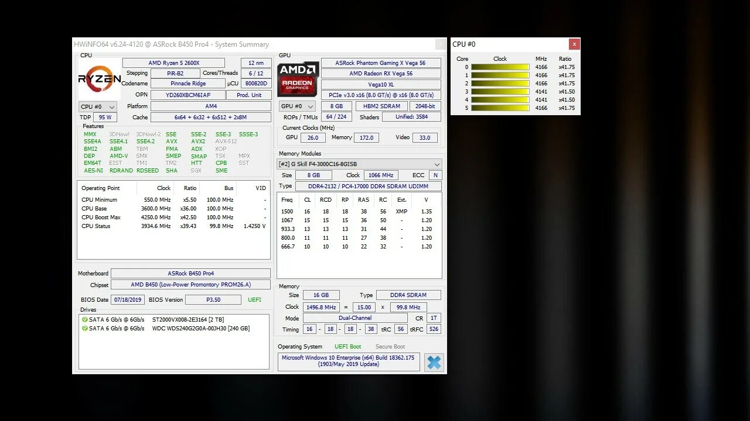This screenshot has height=421, width=750.
Task: Click the cache 6x64 + 6x32 field
Action: [211, 118]
